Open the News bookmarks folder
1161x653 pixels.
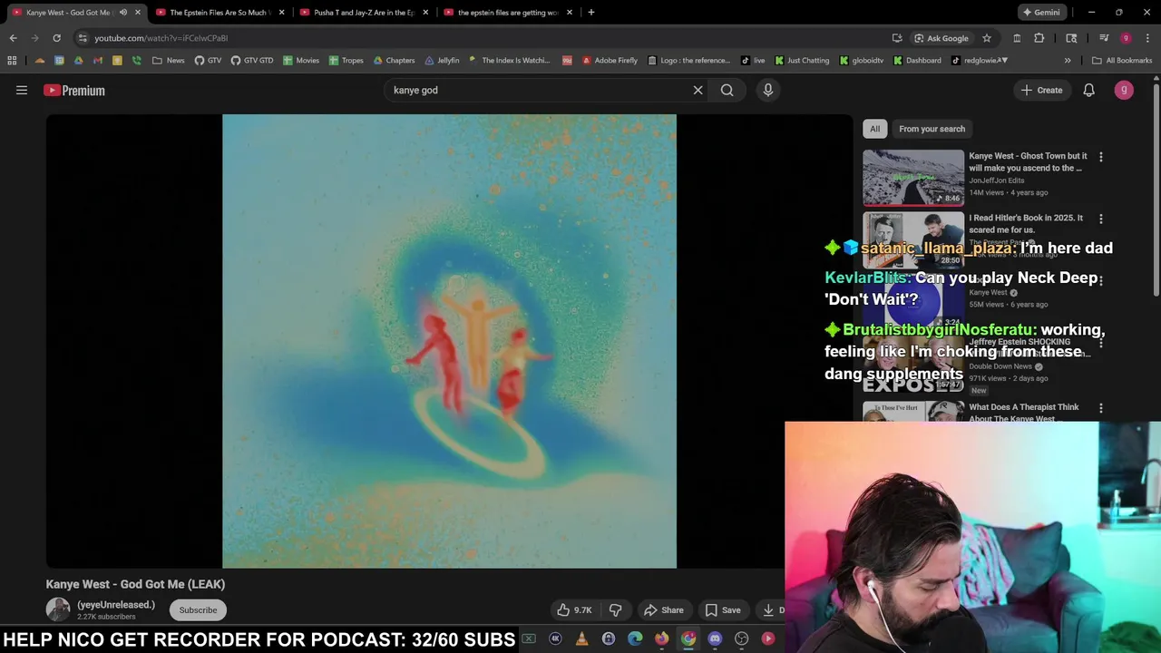(169, 61)
